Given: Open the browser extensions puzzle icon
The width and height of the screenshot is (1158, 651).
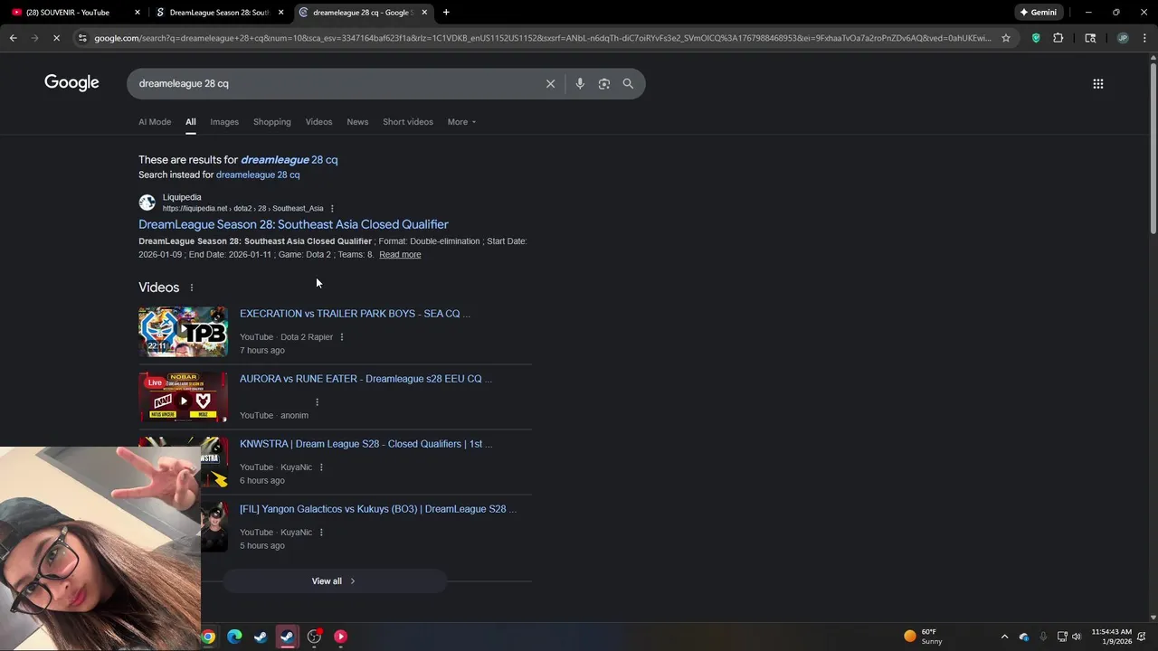Looking at the screenshot, I should 1058,38.
